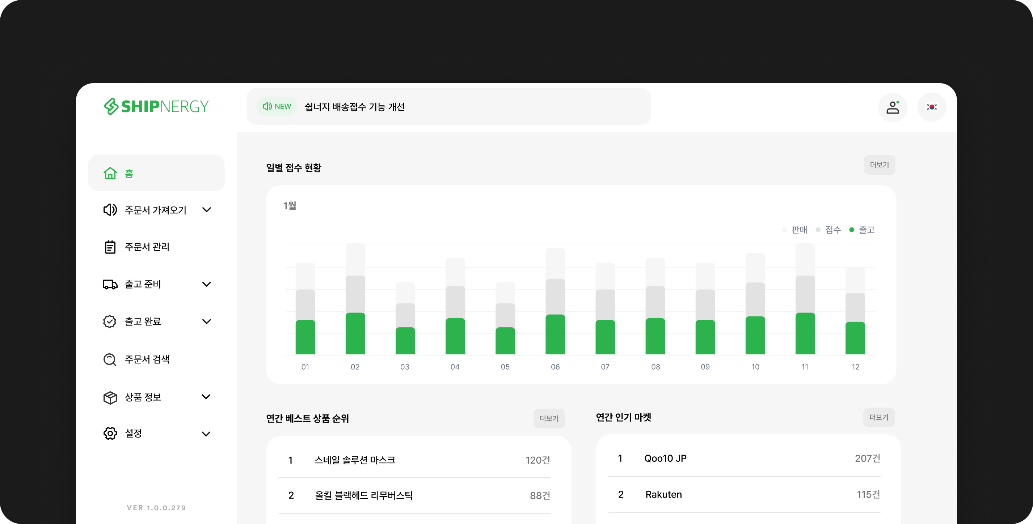The width and height of the screenshot is (1033, 524).
Task: Click the green 출고 bar for day 09
Action: point(705,337)
